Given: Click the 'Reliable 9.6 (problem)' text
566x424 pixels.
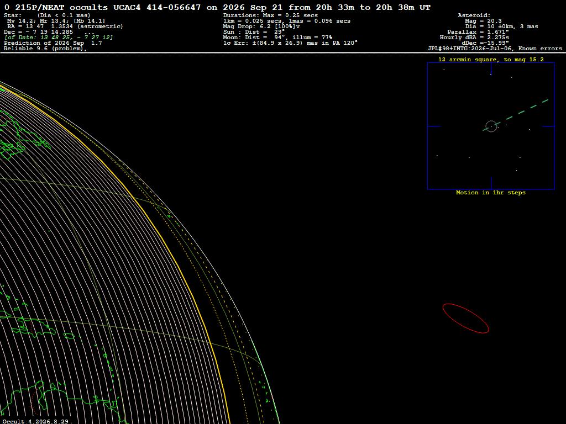Looking at the screenshot, I should click(45, 49).
